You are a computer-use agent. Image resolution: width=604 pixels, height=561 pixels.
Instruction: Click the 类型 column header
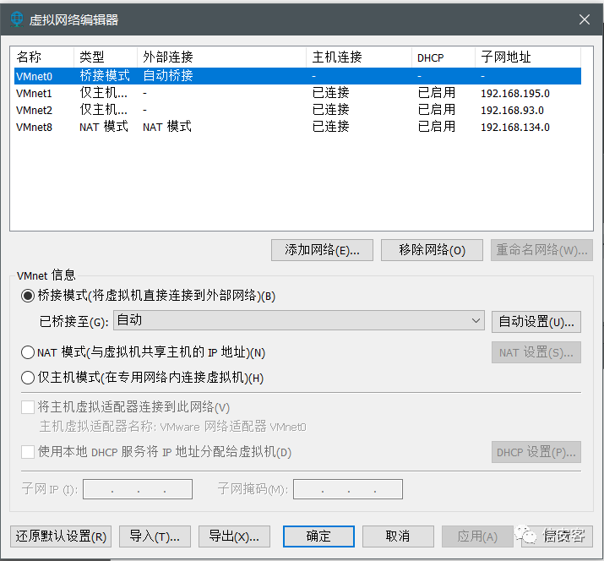(x=105, y=57)
